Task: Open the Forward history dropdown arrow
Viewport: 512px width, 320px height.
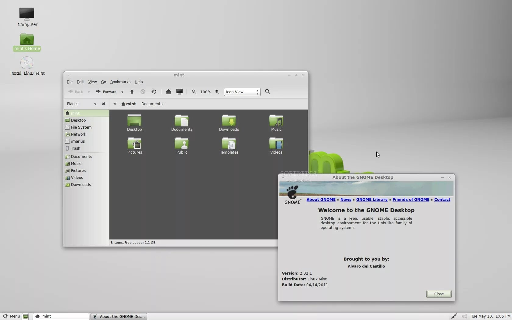Action: point(122,92)
